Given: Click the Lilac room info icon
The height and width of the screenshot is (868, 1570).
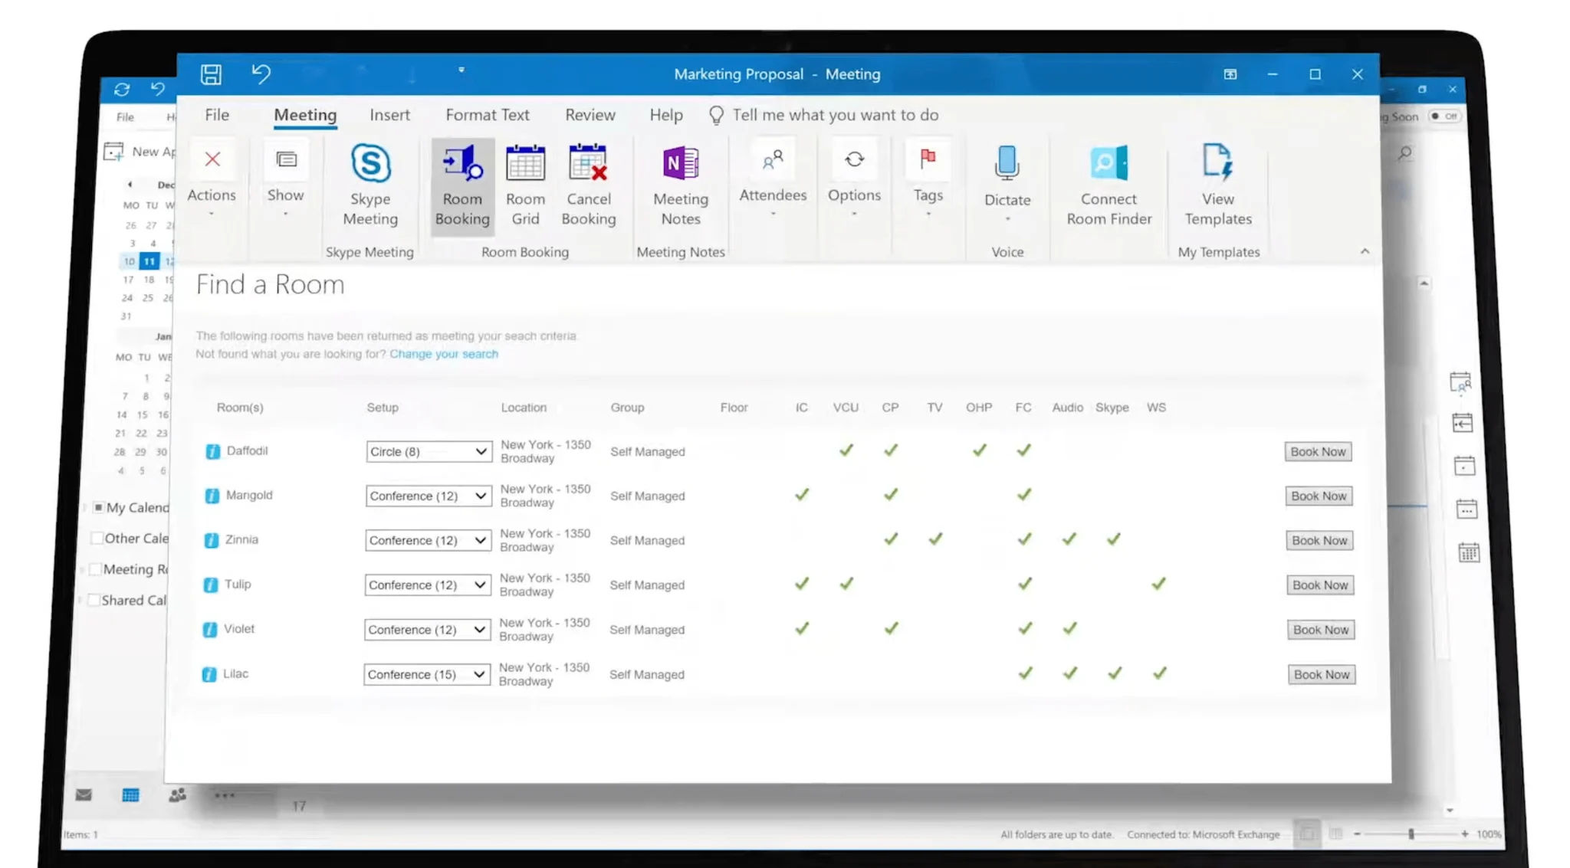Looking at the screenshot, I should pos(209,674).
